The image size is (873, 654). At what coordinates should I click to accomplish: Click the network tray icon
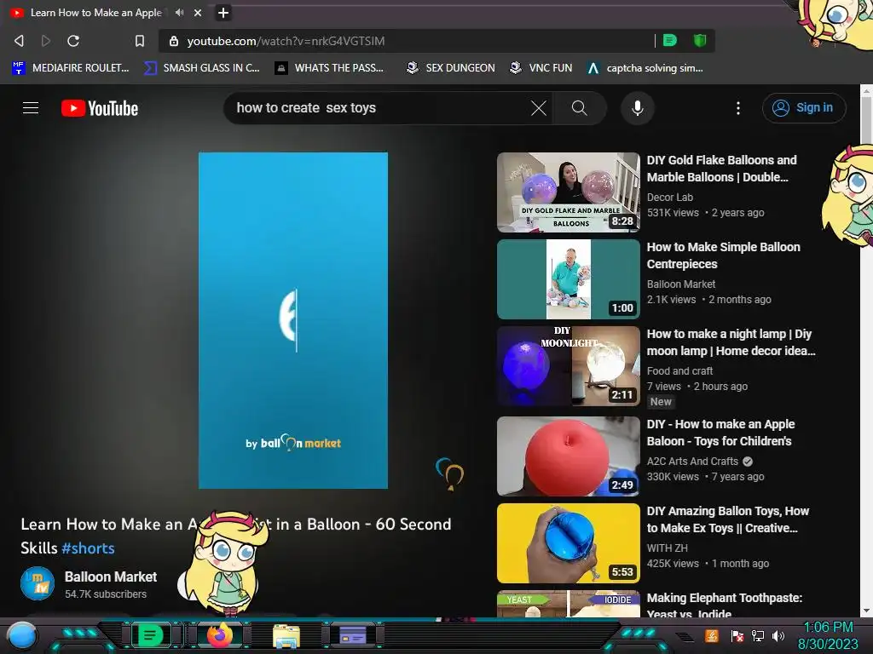coord(758,635)
